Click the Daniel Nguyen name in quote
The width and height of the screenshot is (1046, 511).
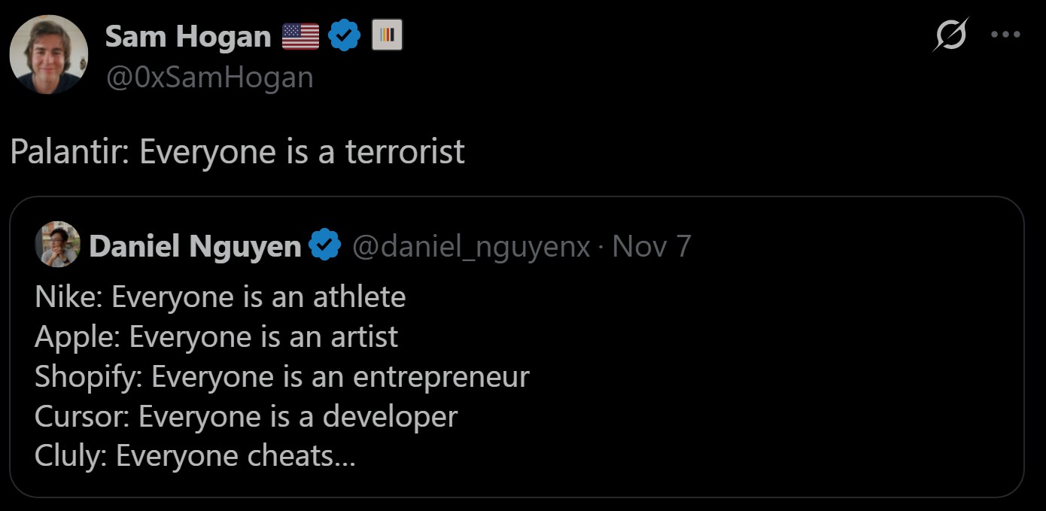point(195,246)
